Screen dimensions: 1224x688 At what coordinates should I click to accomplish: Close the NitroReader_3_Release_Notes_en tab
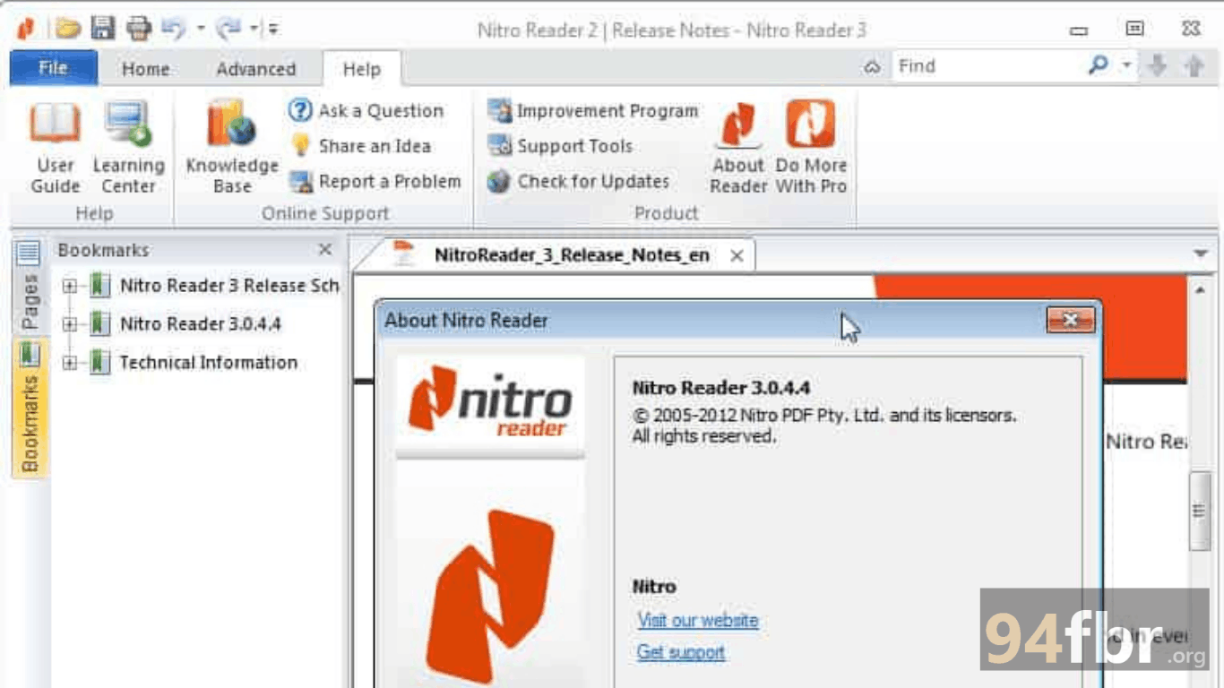(737, 256)
